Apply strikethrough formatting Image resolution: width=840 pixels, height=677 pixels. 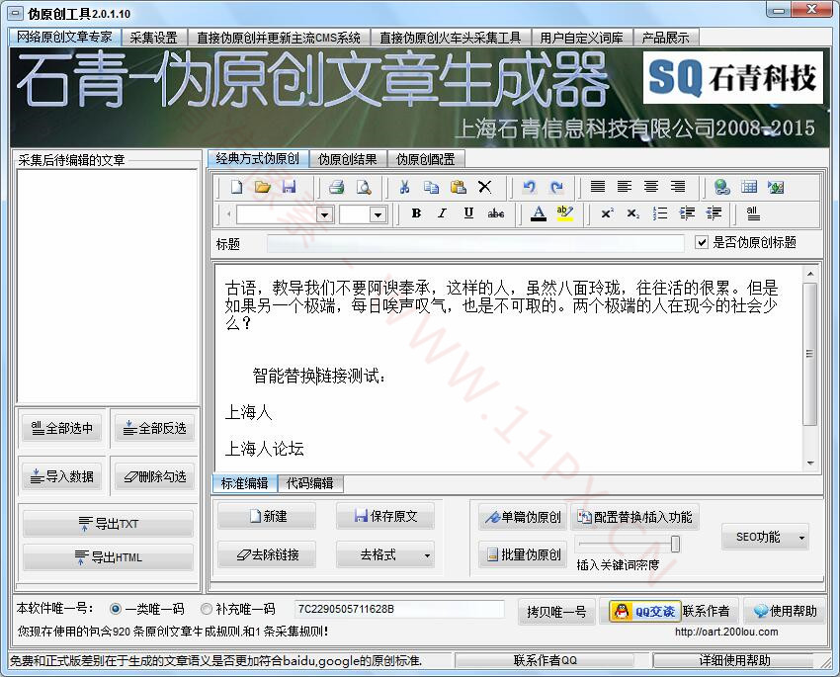(x=495, y=213)
